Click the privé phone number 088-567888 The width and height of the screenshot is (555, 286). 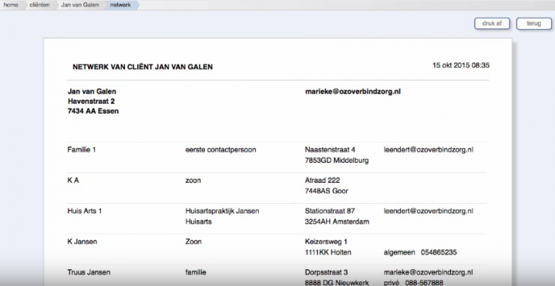coord(424,283)
